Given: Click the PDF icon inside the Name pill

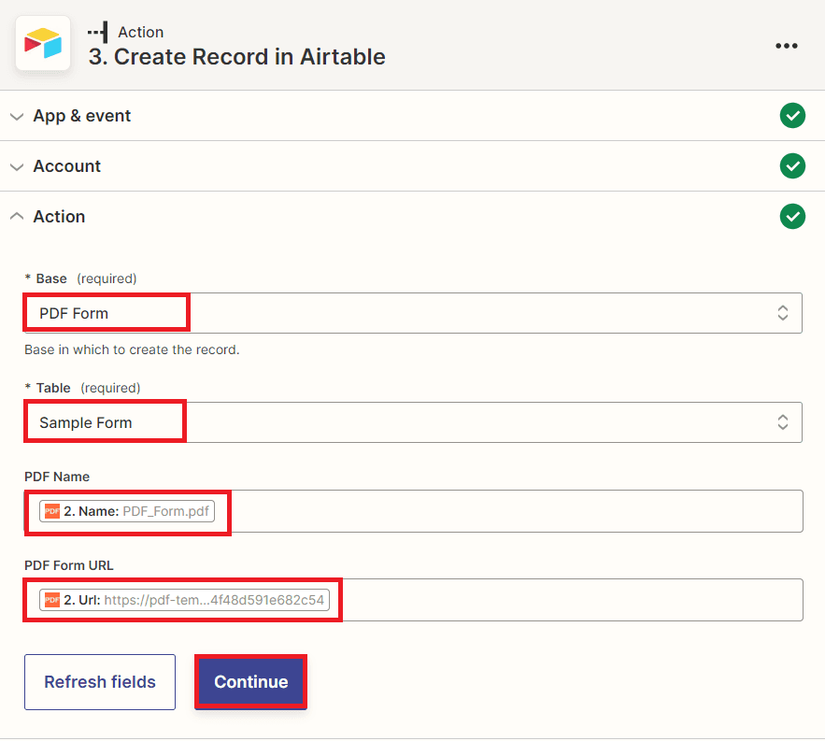Looking at the screenshot, I should (51, 511).
